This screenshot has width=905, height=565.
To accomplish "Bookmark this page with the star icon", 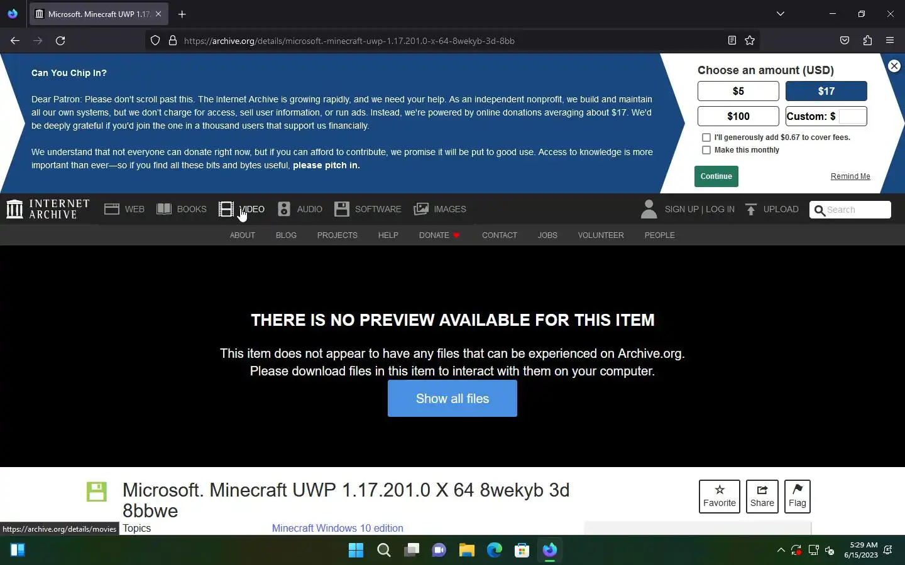I will [750, 41].
